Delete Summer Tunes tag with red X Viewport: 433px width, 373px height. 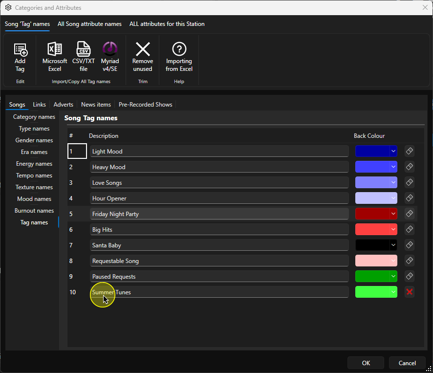pos(410,292)
